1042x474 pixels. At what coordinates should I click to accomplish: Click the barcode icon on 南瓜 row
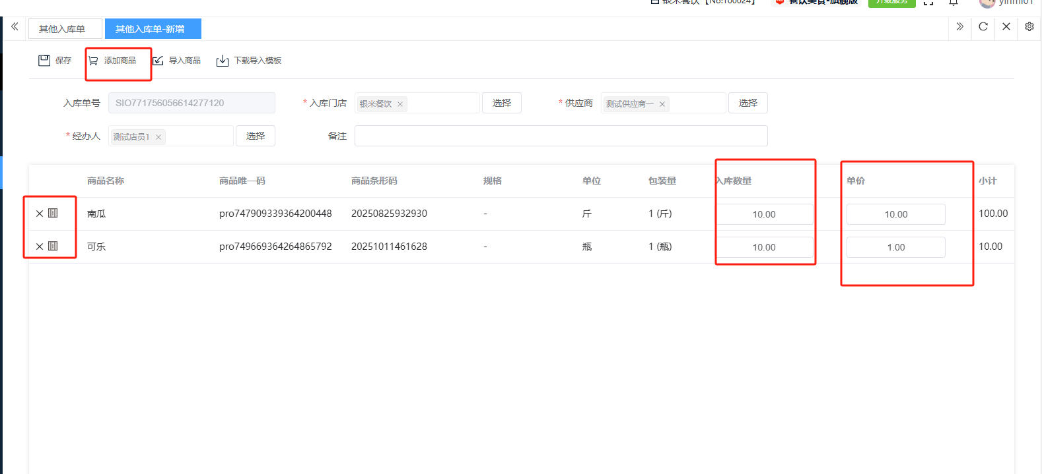(53, 213)
